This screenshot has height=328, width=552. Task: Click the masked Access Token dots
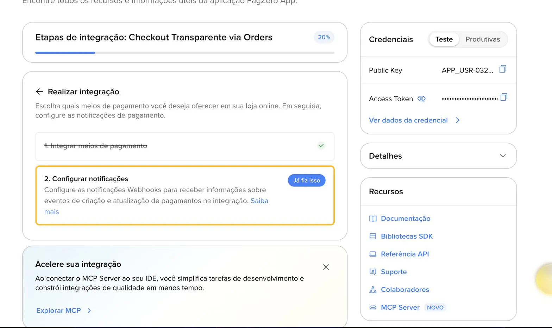tap(470, 99)
